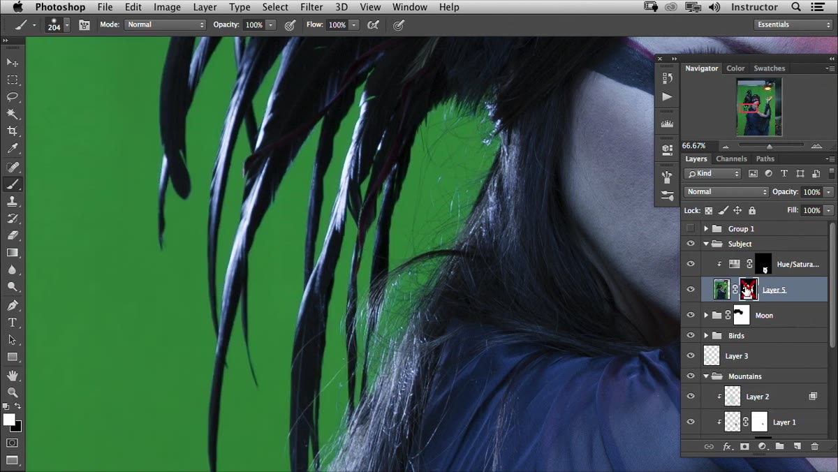Select the Rectangular Marquee tool
Viewport: 838px width, 472px height.
(x=13, y=80)
